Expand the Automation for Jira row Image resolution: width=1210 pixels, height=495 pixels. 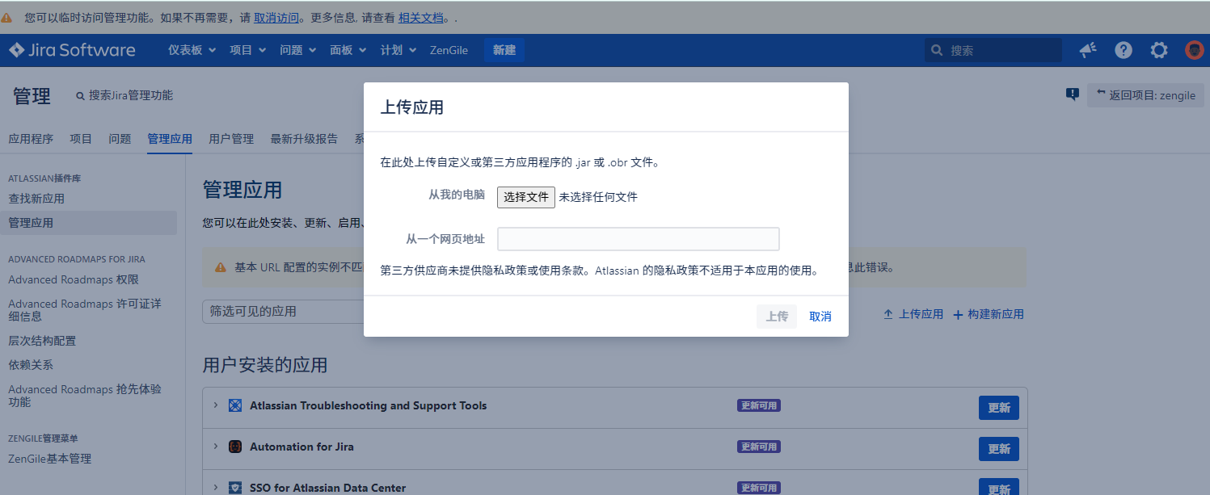216,446
